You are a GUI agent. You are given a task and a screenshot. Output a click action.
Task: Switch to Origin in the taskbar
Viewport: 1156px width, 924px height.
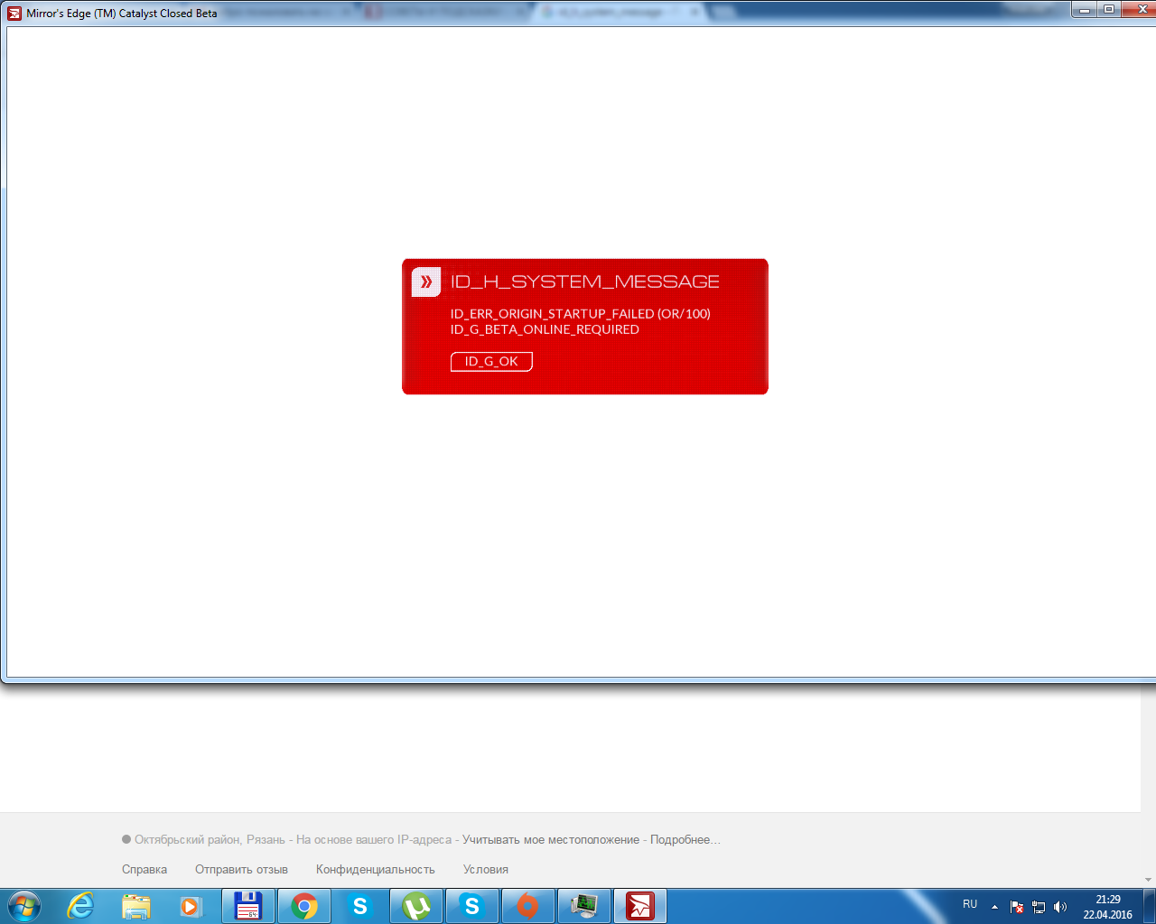[x=528, y=905]
